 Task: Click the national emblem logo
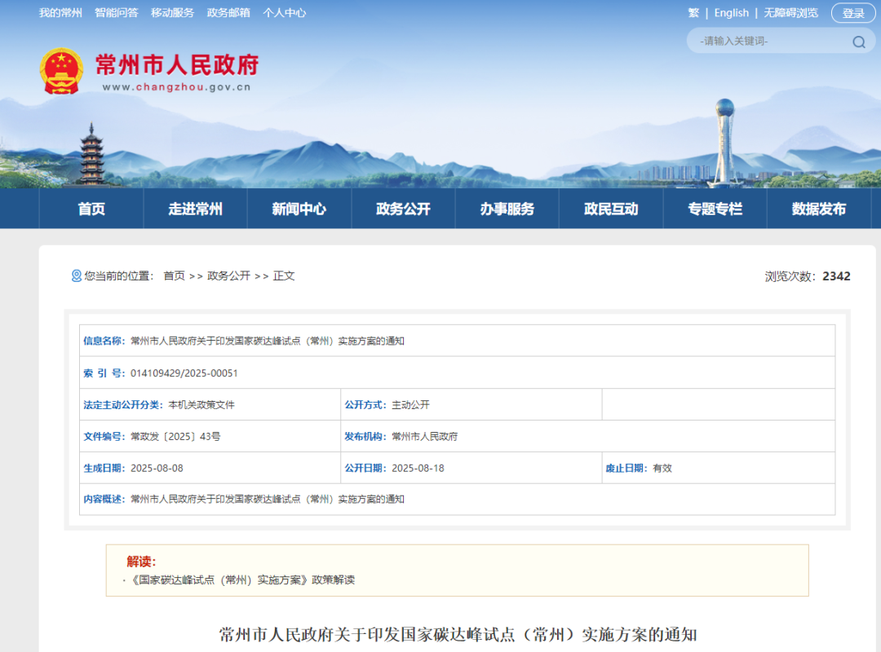[61, 71]
